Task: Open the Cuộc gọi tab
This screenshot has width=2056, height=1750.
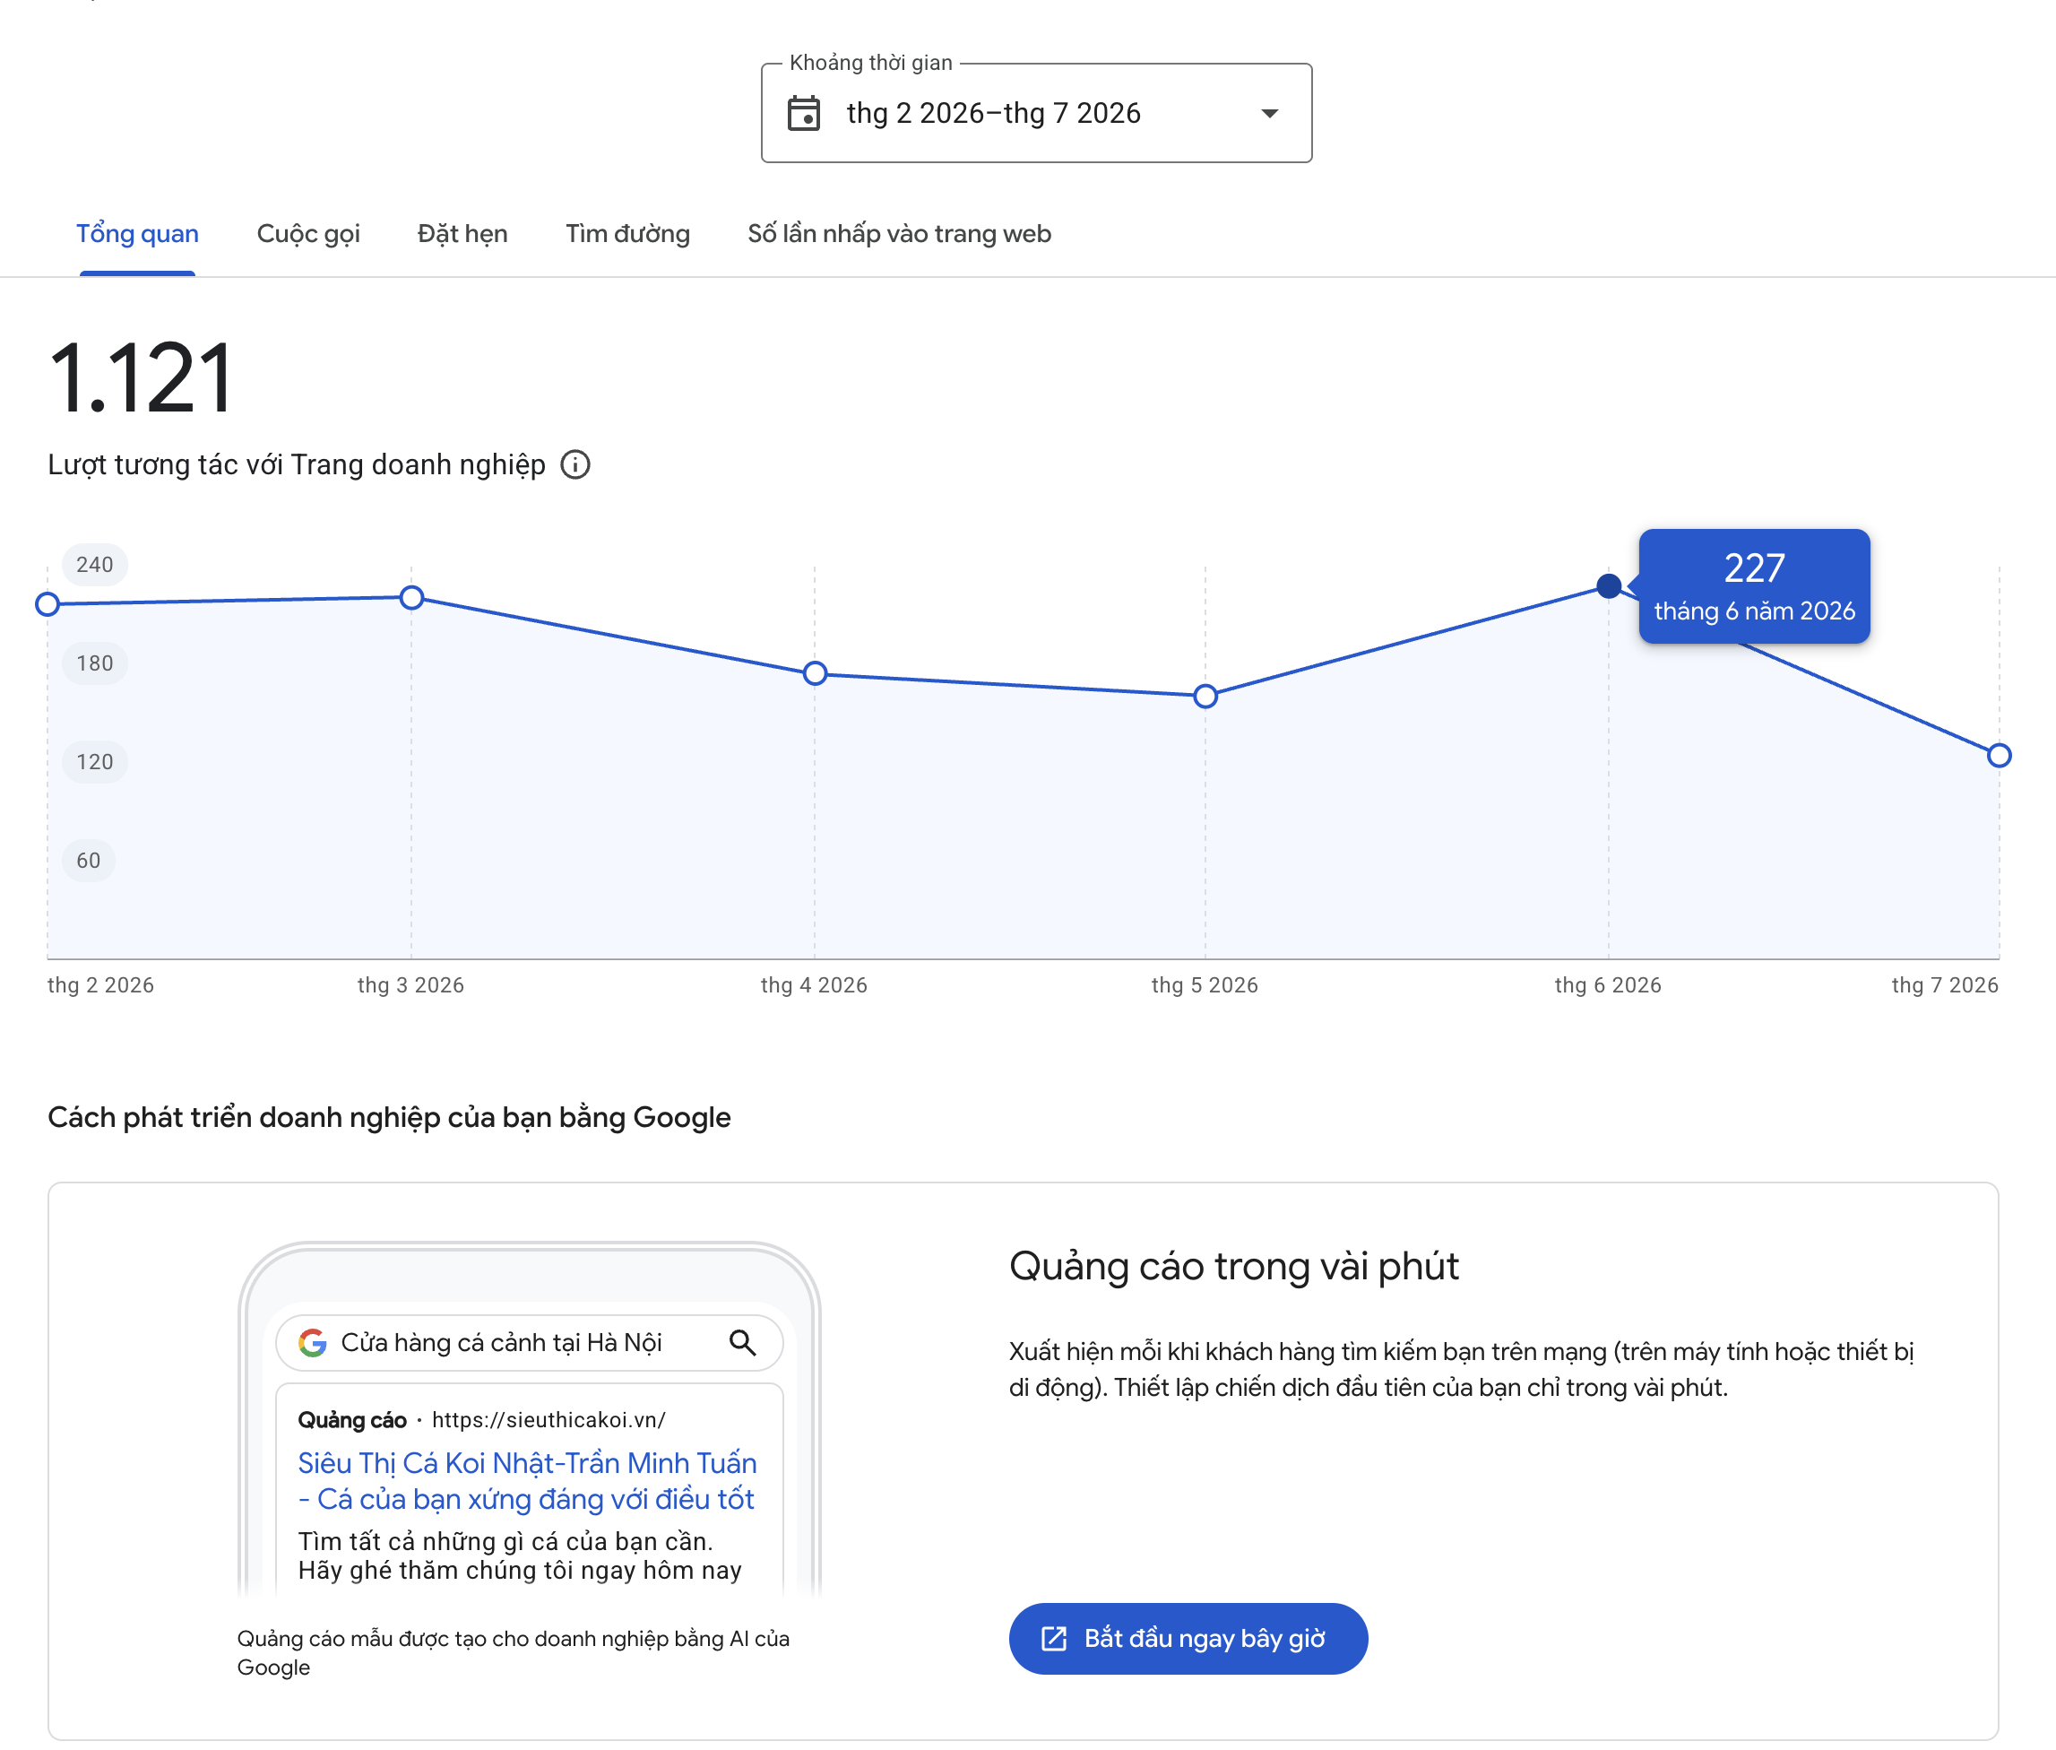Action: [x=308, y=234]
